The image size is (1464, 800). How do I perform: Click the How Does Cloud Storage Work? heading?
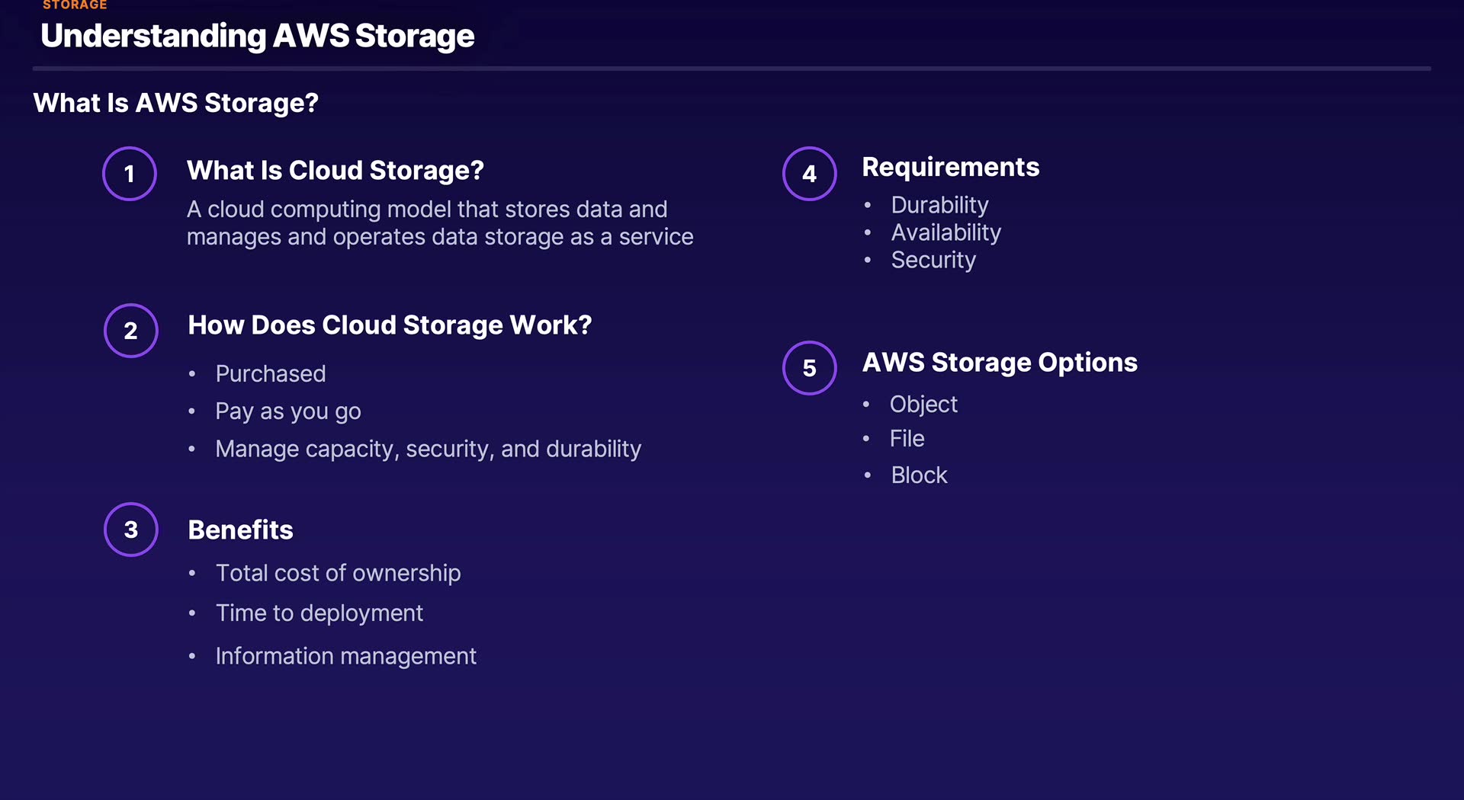[x=390, y=325]
